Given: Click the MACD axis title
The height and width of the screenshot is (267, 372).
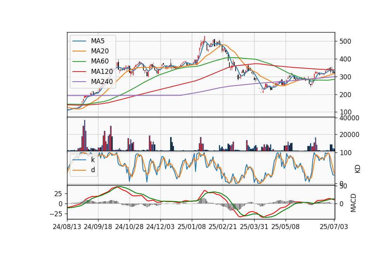Looking at the screenshot, I should click(x=353, y=203).
